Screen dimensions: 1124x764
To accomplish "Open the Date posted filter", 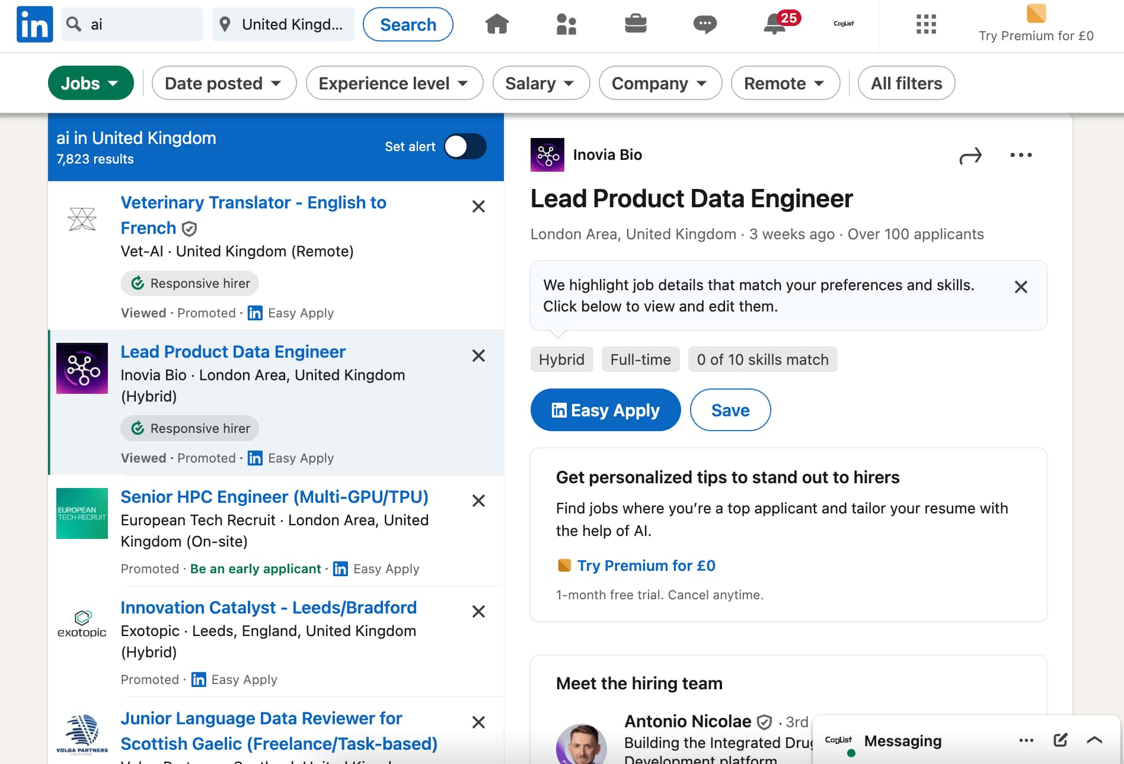I will click(224, 83).
